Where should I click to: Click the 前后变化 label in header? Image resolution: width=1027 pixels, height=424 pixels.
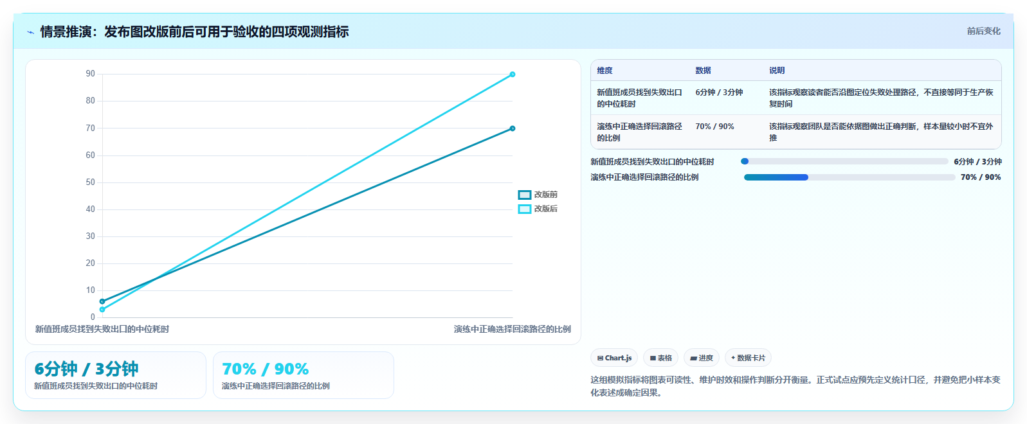click(x=983, y=31)
